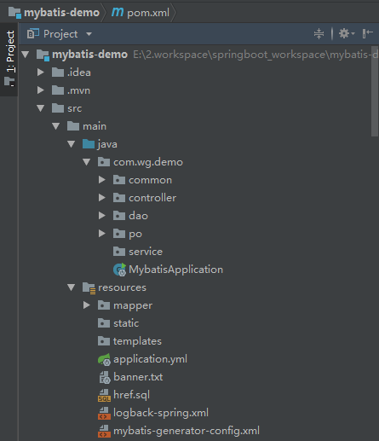Click the service package icon

(119, 252)
